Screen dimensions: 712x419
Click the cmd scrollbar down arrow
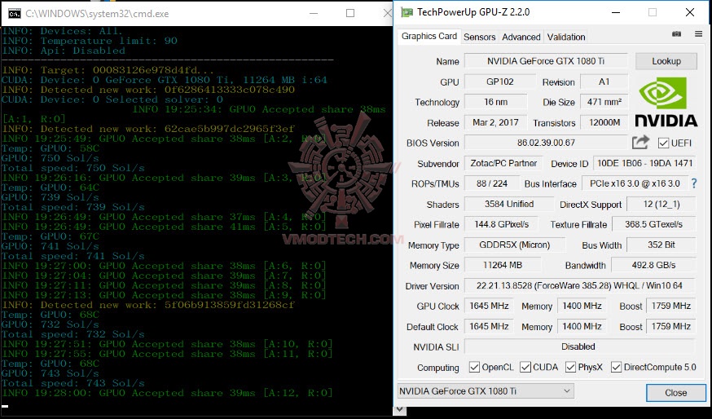tap(399, 409)
